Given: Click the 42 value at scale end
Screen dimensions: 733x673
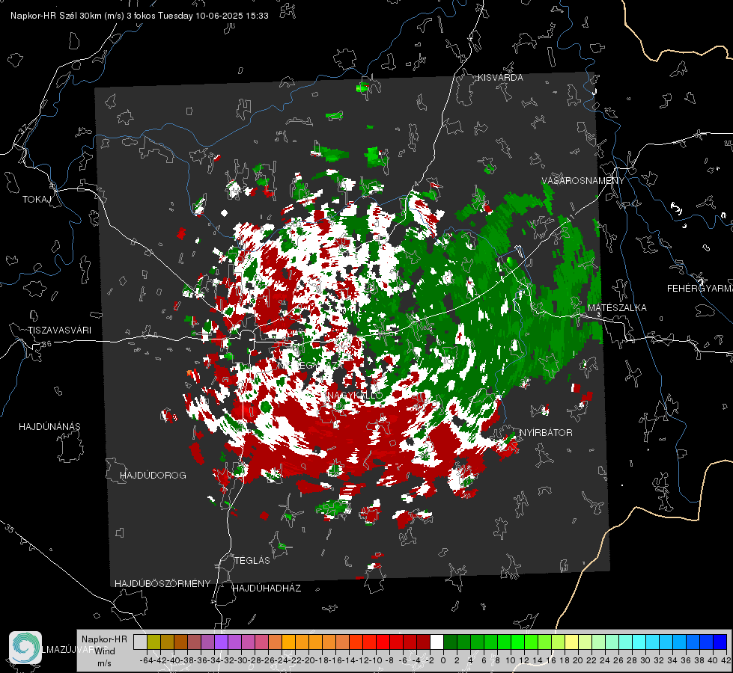Looking at the screenshot, I should click(726, 660).
